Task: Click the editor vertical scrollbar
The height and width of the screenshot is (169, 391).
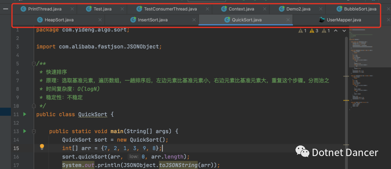Action: (x=346, y=102)
